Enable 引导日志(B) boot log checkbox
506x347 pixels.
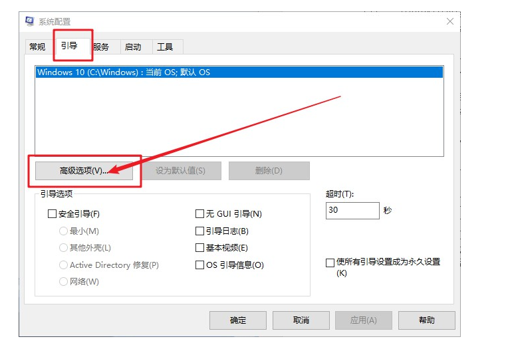coord(199,231)
